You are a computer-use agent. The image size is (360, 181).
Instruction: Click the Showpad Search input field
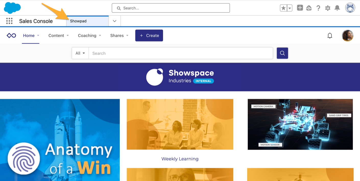181,53
